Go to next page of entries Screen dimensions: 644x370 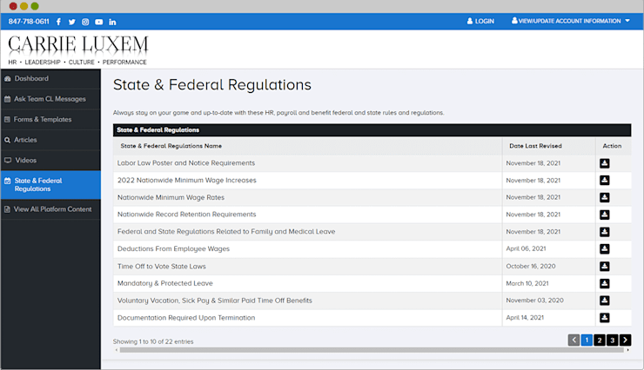[x=625, y=340]
